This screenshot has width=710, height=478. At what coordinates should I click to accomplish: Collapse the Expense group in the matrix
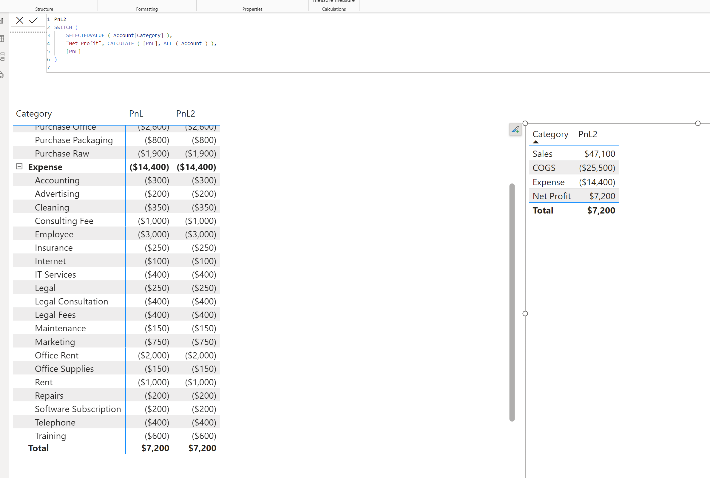tap(19, 166)
